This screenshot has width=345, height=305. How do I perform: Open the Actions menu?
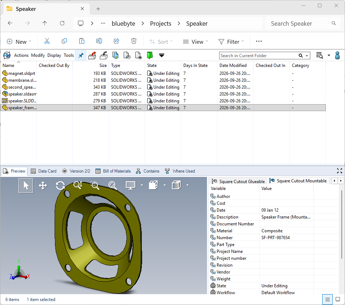[21, 55]
